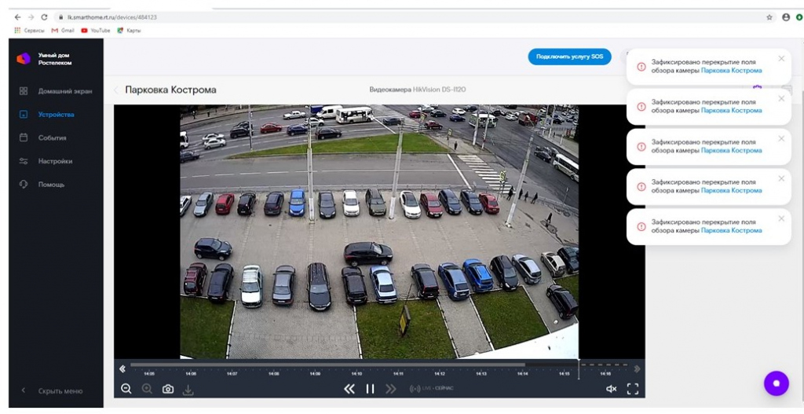The width and height of the screenshot is (804, 414).
Task: Open the Помощь section
Action: pos(51,185)
